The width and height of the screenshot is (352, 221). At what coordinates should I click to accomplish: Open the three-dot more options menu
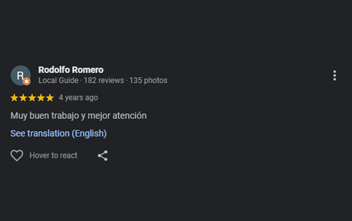click(x=334, y=75)
